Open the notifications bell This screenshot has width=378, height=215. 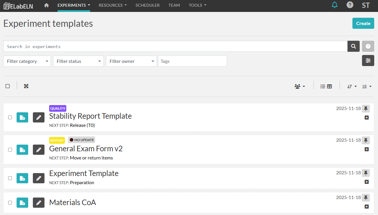[x=335, y=5]
